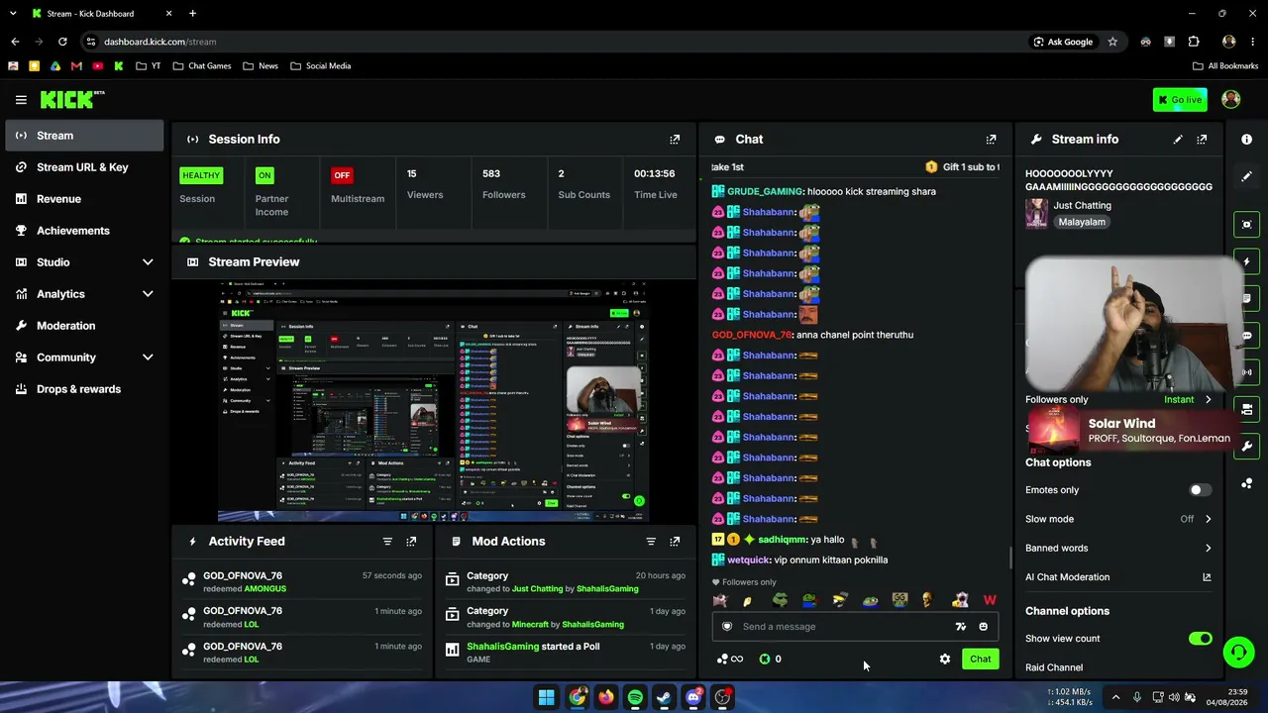
Task: Click the Send a message field
Action: click(854, 627)
